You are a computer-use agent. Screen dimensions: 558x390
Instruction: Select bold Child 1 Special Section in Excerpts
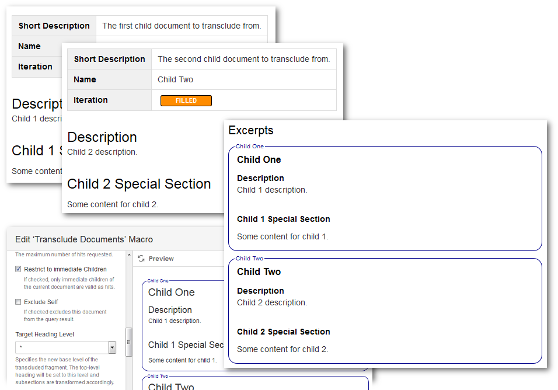pyautogui.click(x=283, y=219)
